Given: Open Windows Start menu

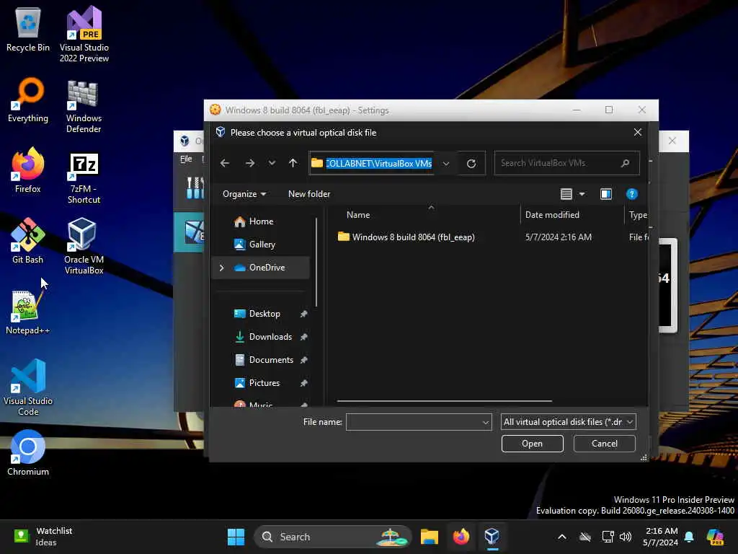Looking at the screenshot, I should coord(236,537).
